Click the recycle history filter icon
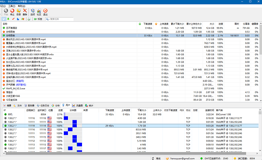 pyautogui.click(x=29, y=19)
